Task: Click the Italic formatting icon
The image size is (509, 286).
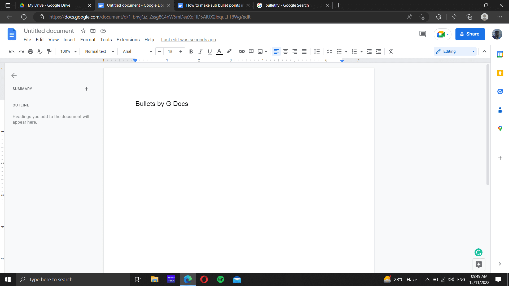Action: point(200,51)
